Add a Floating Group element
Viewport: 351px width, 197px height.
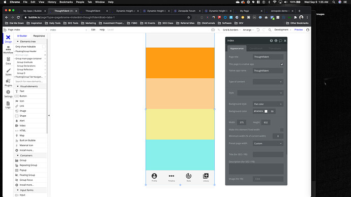point(27,175)
